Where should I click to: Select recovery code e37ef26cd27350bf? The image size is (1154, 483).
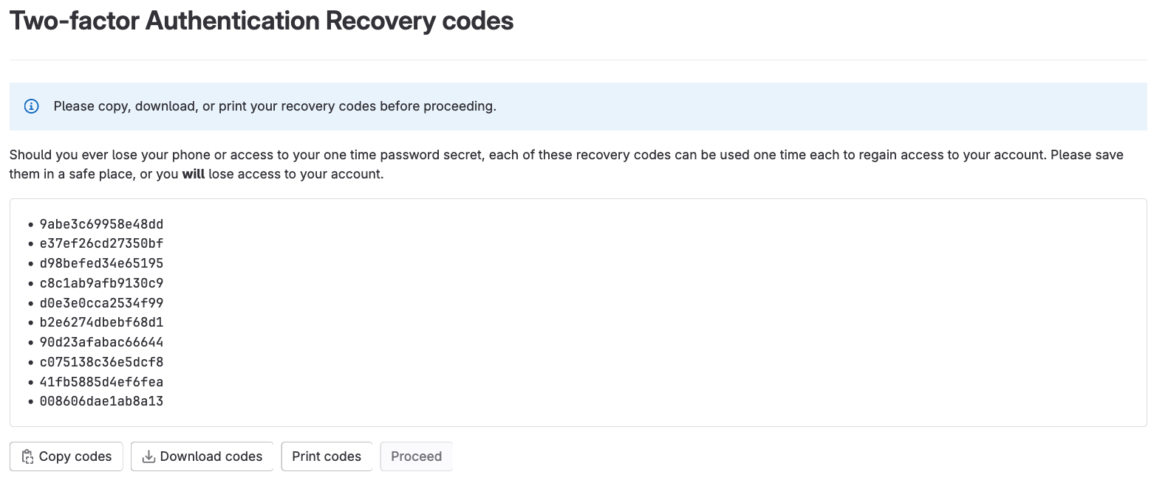point(102,243)
